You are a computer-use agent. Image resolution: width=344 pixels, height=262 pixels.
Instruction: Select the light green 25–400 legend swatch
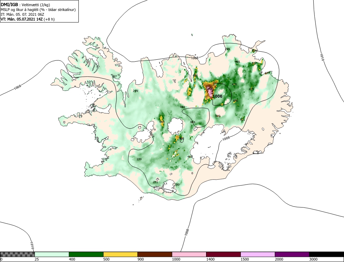pyautogui.click(x=52, y=254)
